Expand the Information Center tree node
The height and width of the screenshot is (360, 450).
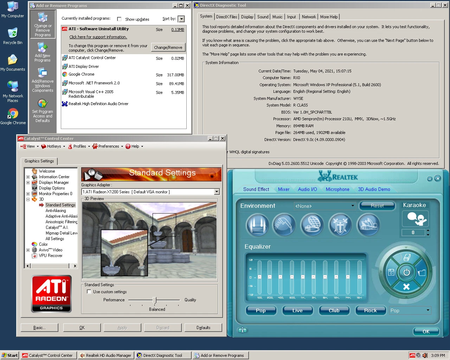tap(28, 177)
